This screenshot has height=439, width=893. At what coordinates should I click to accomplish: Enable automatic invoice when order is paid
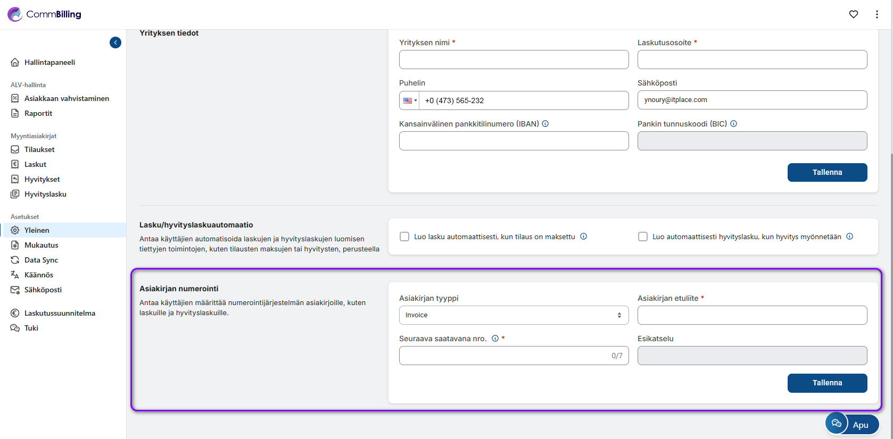[404, 237]
